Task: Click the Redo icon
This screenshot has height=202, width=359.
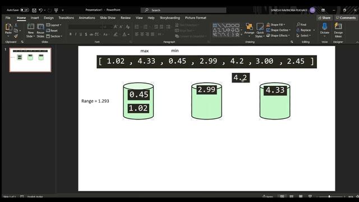Action: coord(49,10)
